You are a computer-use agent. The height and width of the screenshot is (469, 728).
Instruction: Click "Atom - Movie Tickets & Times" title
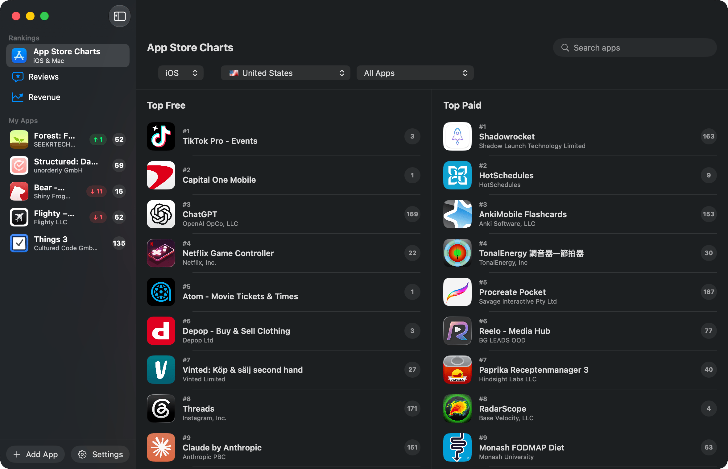tap(240, 297)
